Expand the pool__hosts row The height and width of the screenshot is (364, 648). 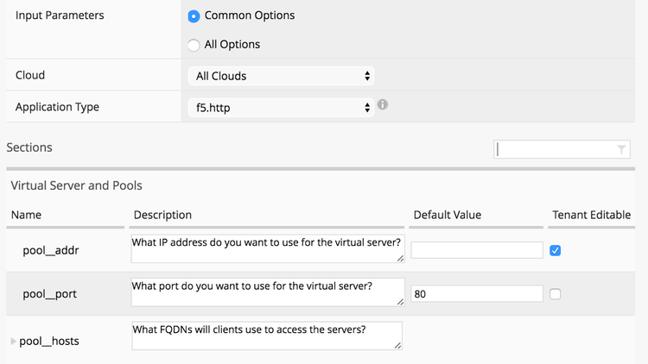click(x=13, y=342)
